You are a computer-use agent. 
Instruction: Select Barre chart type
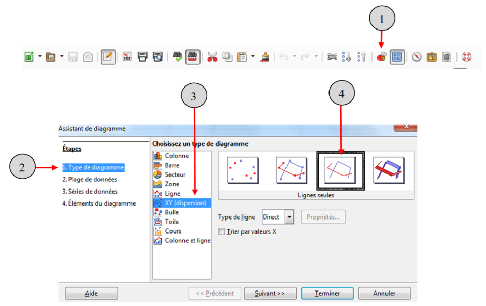(182, 165)
